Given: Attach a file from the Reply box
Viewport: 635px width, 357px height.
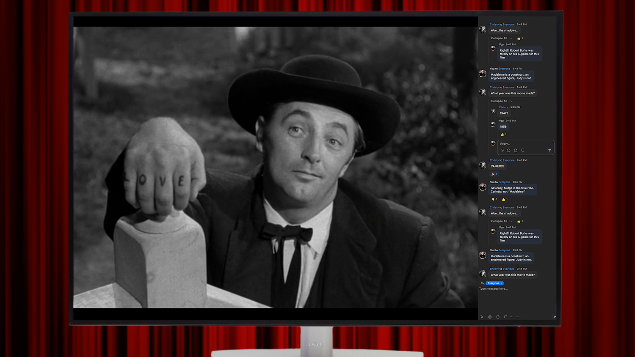Looking at the screenshot, I should [516, 150].
